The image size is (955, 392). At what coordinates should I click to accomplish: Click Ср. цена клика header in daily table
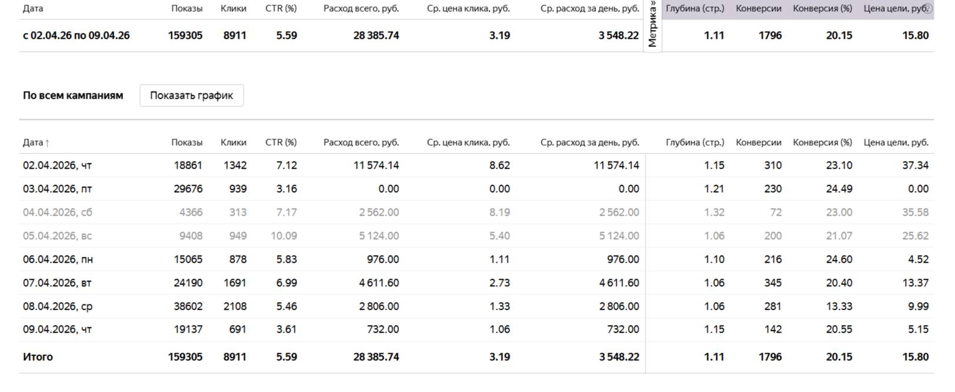pos(468,142)
